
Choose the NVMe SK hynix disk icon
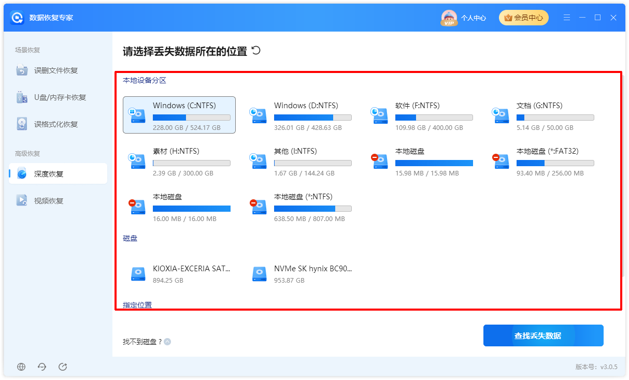(260, 274)
